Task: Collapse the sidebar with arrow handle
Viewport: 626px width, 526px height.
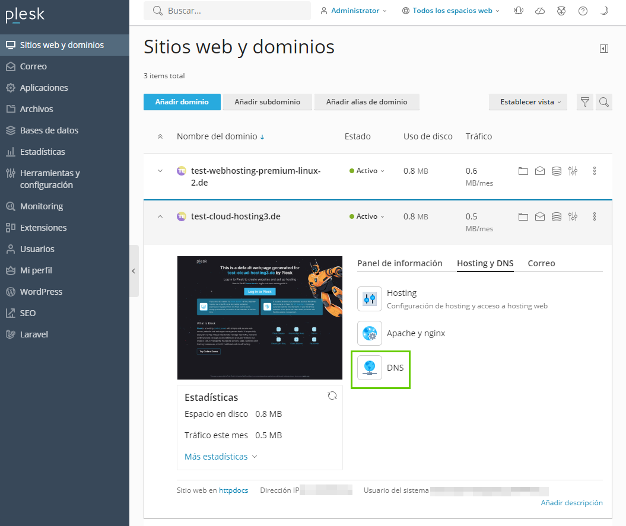Action: coord(134,271)
